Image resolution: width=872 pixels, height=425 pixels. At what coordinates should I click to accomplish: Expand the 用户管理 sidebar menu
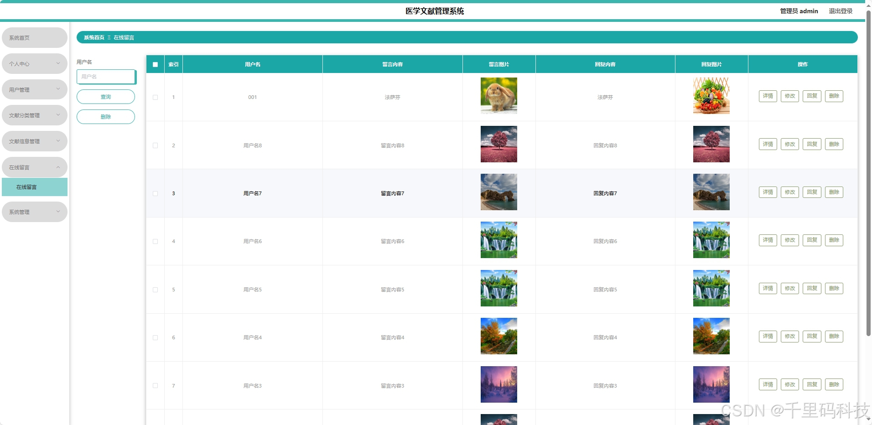(35, 89)
